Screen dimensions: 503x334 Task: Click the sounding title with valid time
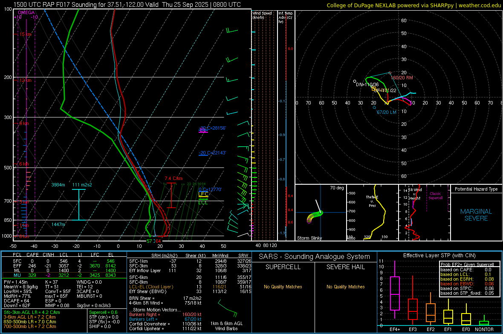click(127, 5)
